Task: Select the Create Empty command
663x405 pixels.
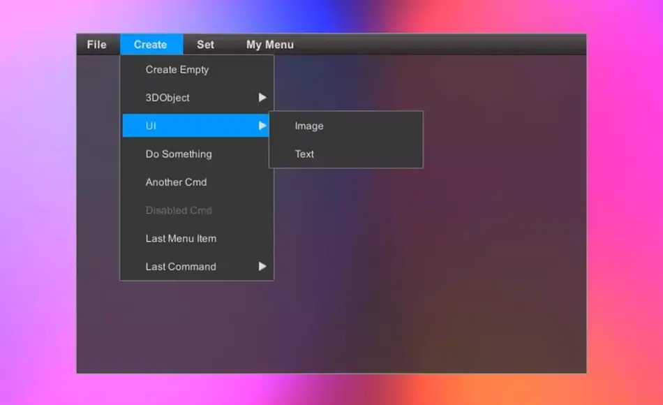Action: 177,70
